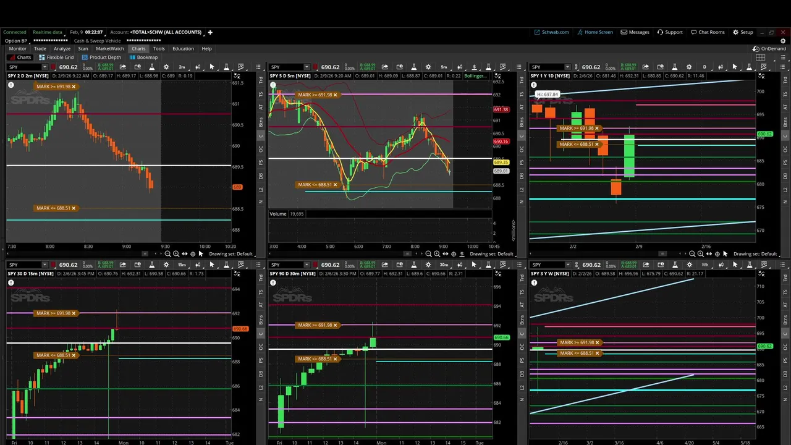This screenshot has height=445, width=791.
Task: Open the Wk timeframe selector
Action: click(x=705, y=265)
